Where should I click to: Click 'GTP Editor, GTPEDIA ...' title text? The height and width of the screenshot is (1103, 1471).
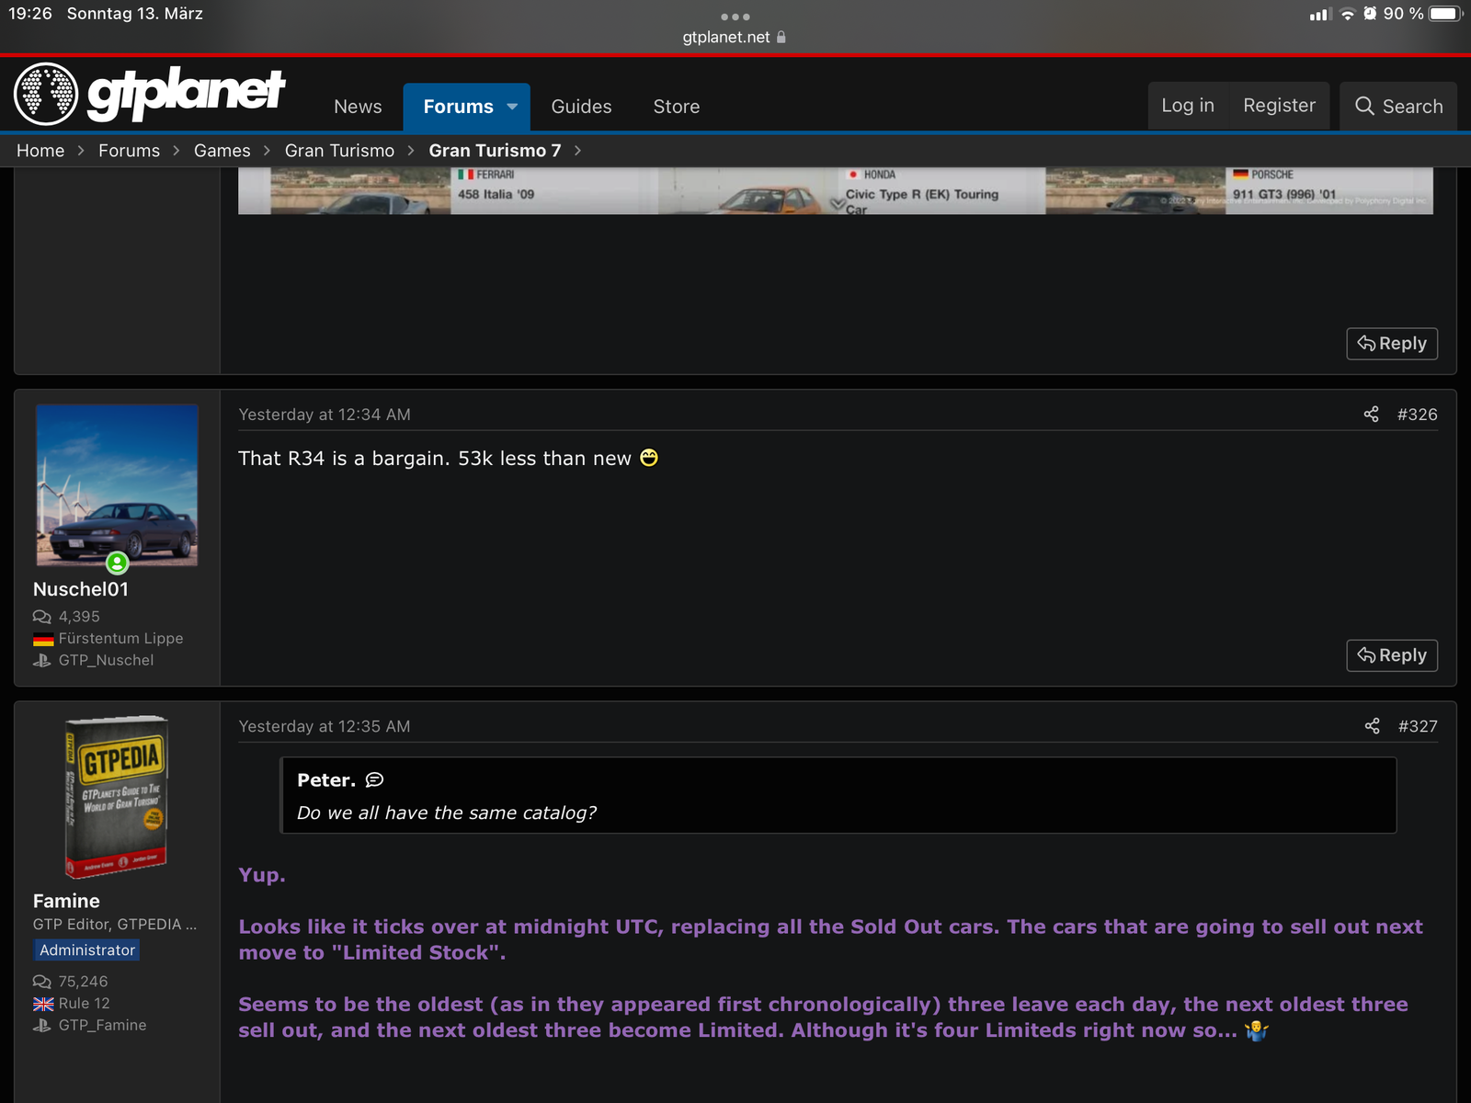115,925
